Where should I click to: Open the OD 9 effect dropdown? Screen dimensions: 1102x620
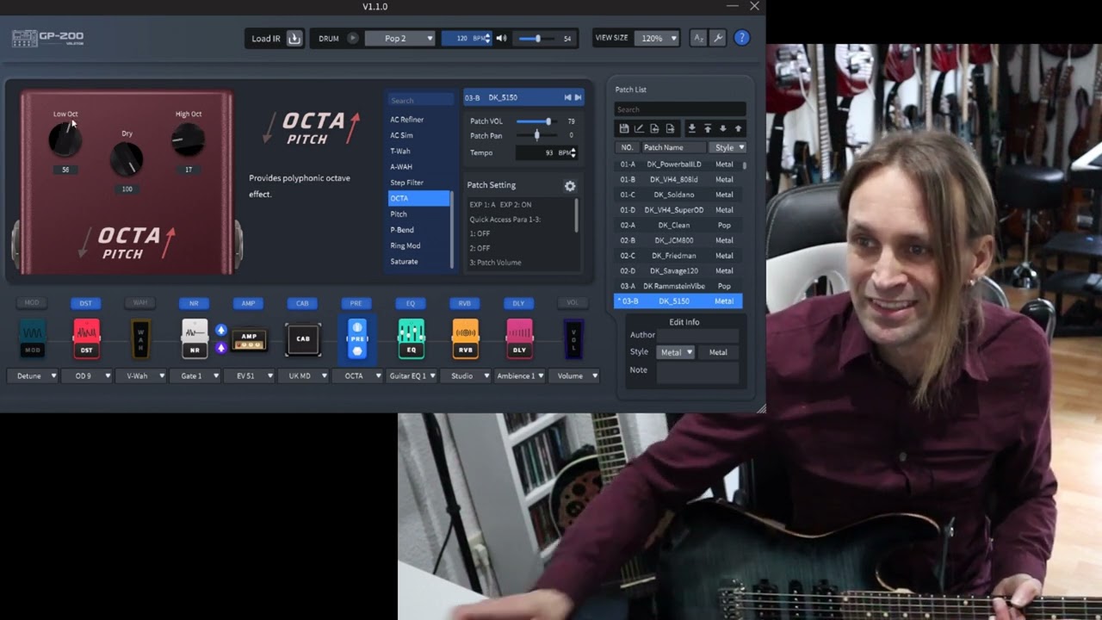pyautogui.click(x=87, y=375)
